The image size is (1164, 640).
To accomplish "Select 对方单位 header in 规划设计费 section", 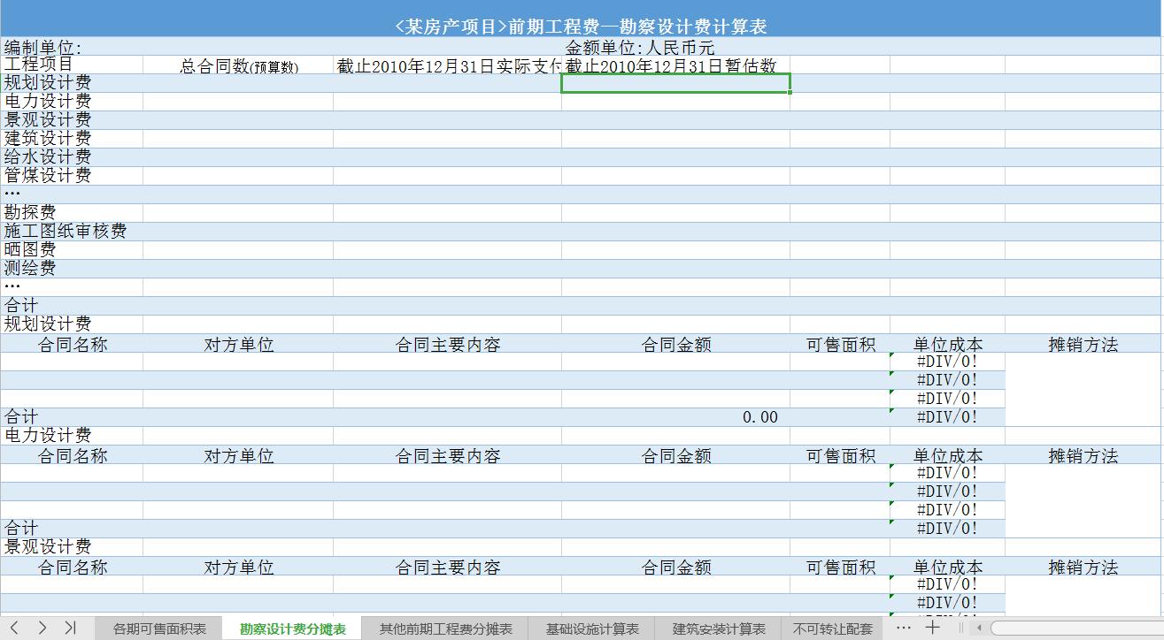I will (238, 344).
